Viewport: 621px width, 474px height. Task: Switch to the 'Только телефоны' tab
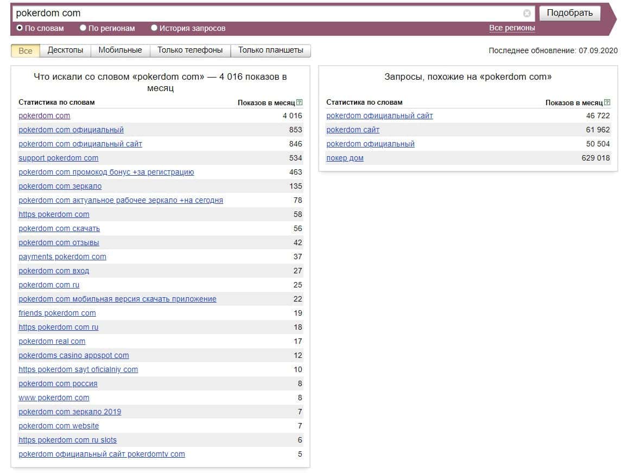pos(190,50)
